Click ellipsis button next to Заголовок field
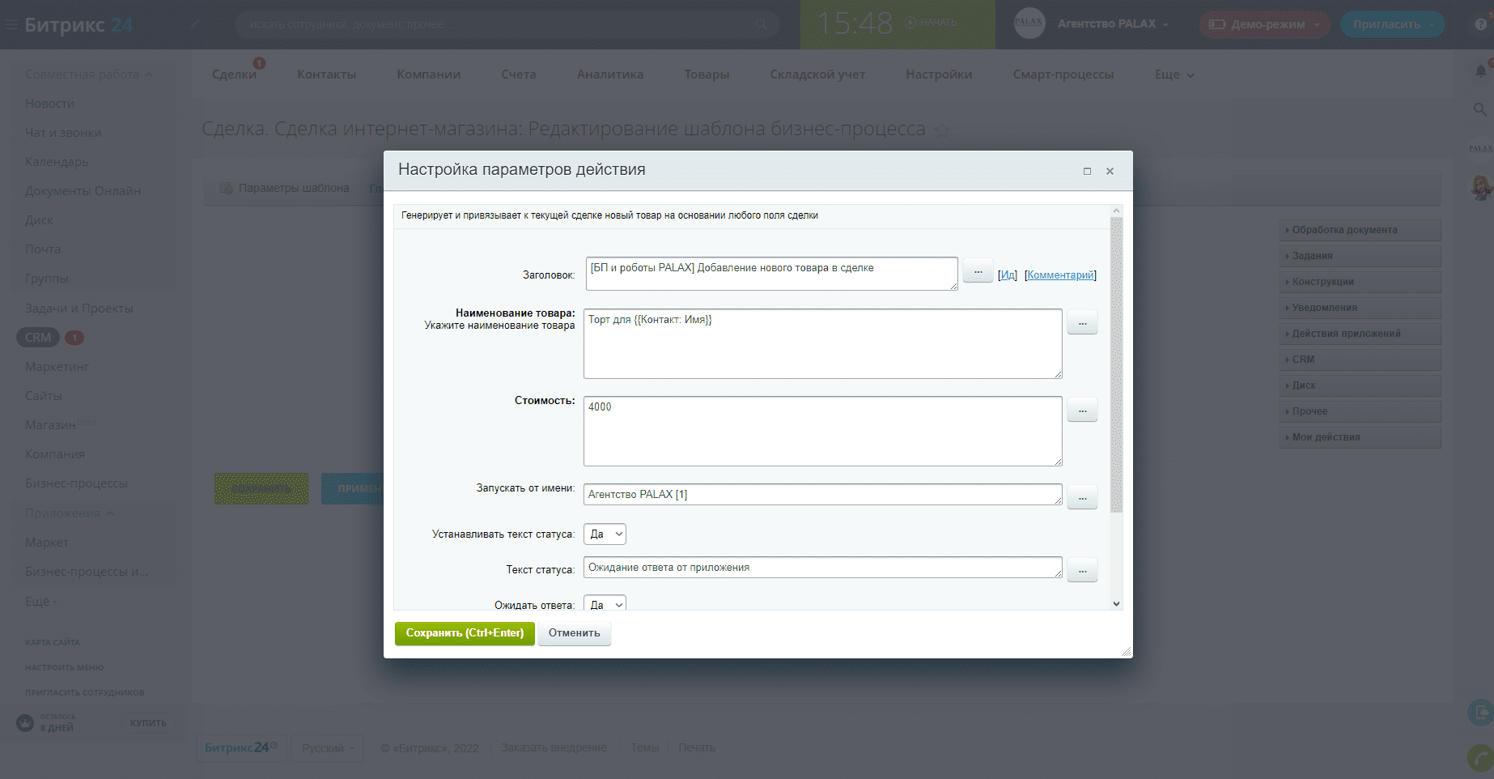The height and width of the screenshot is (779, 1494). pos(978,271)
